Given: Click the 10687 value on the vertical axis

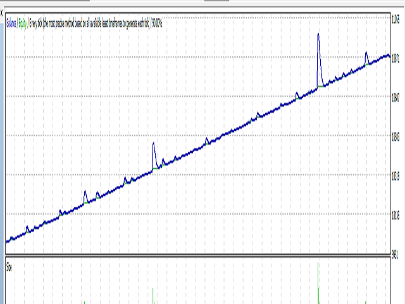Looking at the screenshot, I should click(x=395, y=98).
